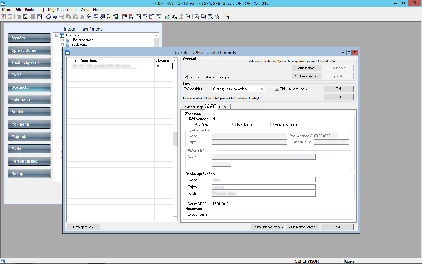Image resolution: width=422 pixels, height=264 pixels.
Task: Click the firm list vertical scrollbar thumb
Action: pyautogui.click(x=175, y=139)
